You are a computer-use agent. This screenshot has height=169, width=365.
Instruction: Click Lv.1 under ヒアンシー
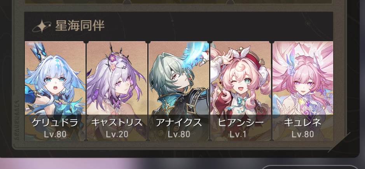[x=241, y=134]
